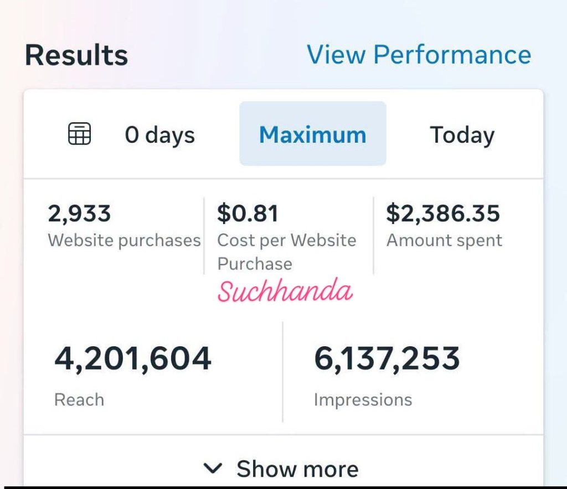Click the $0.81 cost value

(x=248, y=213)
